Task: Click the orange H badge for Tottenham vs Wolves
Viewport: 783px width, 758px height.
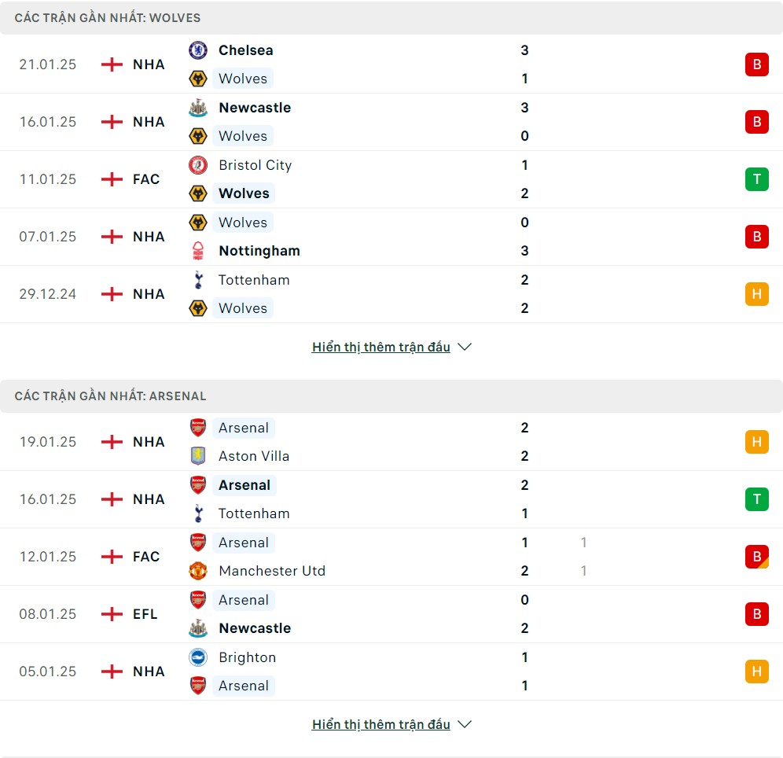Action: click(x=756, y=294)
